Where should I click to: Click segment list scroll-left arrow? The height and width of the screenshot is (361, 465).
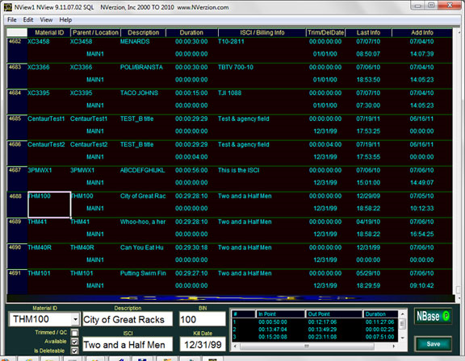click(x=235, y=346)
